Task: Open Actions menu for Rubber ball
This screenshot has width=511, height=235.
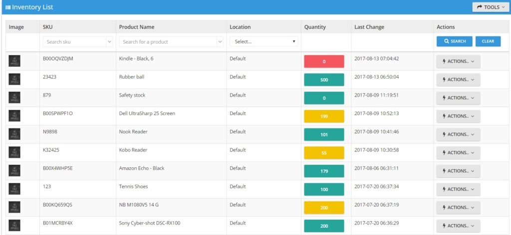Action: [x=458, y=80]
